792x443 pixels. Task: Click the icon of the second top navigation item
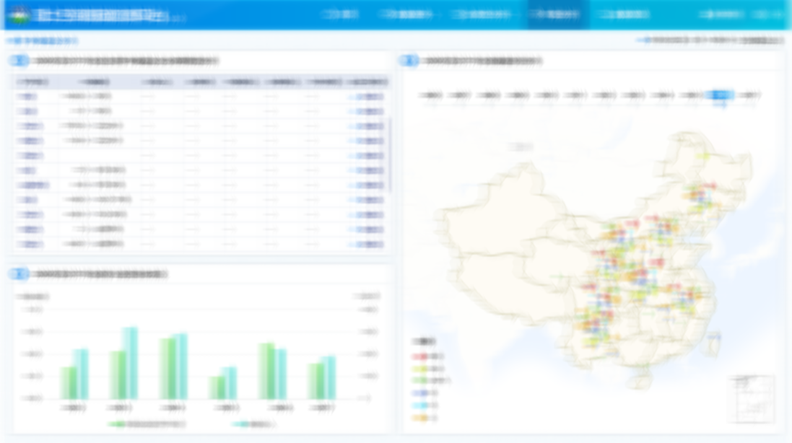pyautogui.click(x=385, y=14)
